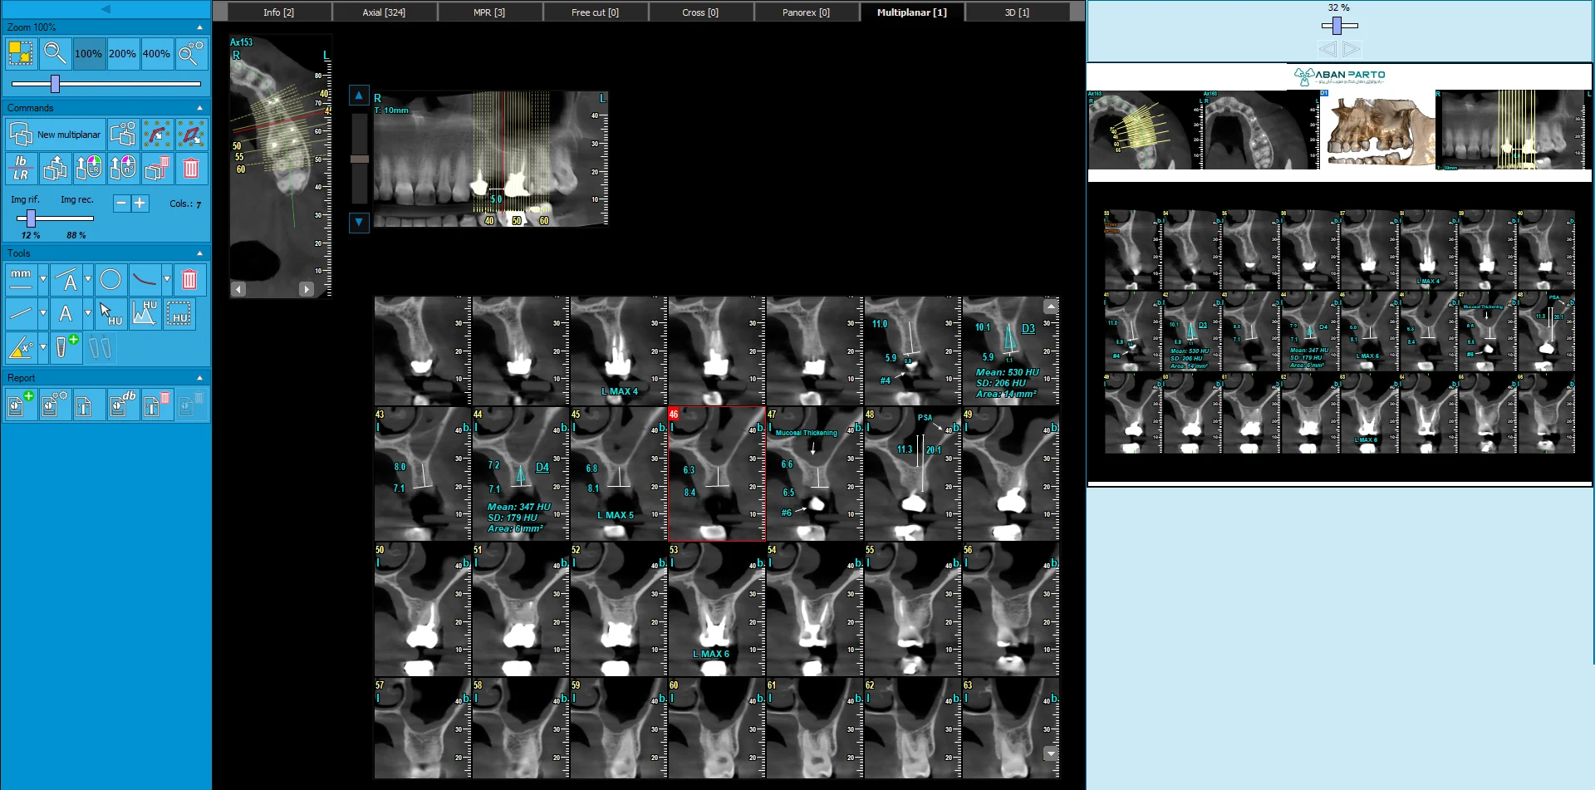1595x790 pixels.
Task: Open dropdown next to mm measurement tool
Action: [43, 280]
